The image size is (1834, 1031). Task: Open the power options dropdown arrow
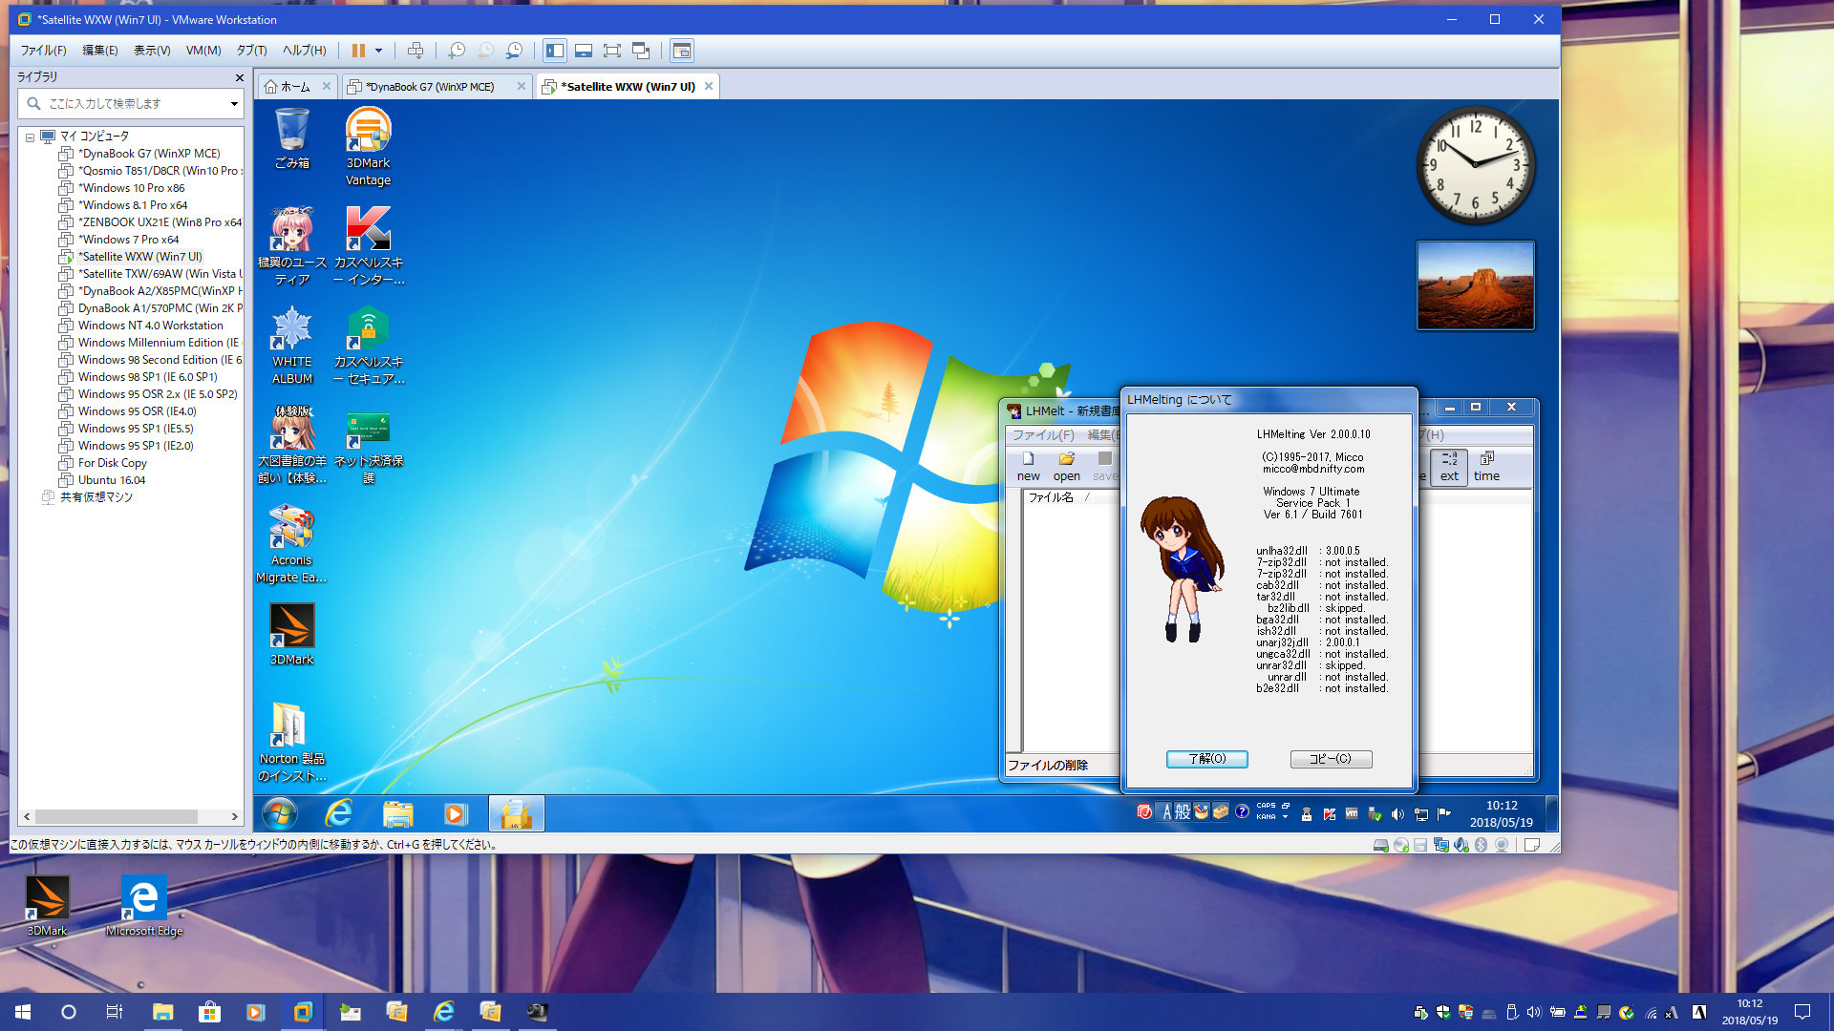[x=379, y=51]
